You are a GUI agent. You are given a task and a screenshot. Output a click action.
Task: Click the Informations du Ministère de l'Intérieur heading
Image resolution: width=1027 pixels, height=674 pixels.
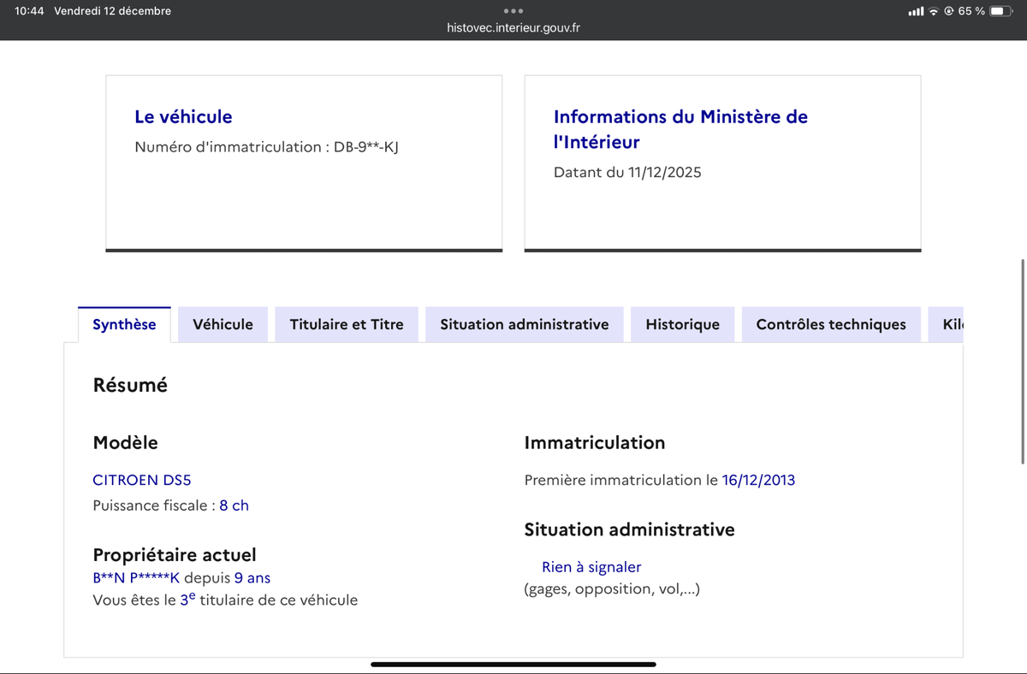coord(680,129)
